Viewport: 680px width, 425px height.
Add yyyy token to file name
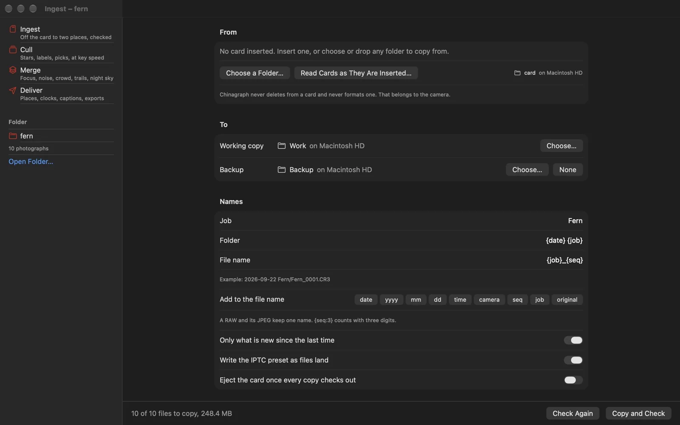point(391,300)
